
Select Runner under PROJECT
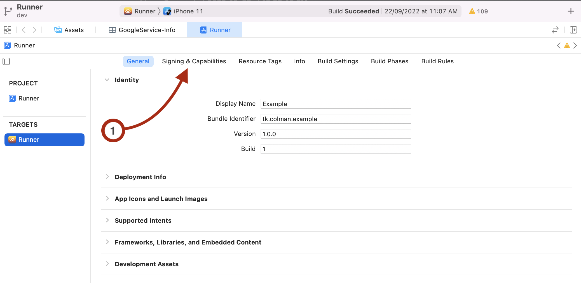pos(24,98)
